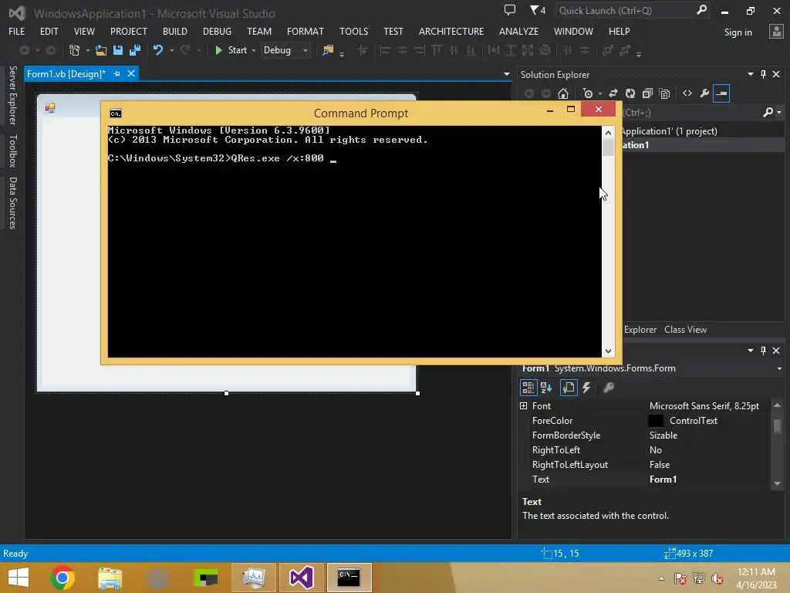Click the notifications flag icon
Image resolution: width=790 pixels, height=593 pixels.
click(x=537, y=10)
